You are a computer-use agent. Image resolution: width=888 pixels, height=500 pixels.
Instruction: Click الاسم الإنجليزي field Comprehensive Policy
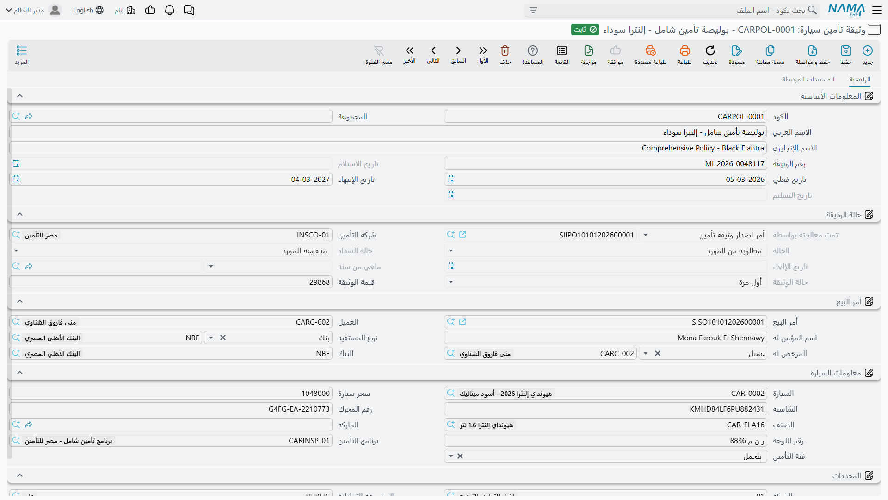388,148
